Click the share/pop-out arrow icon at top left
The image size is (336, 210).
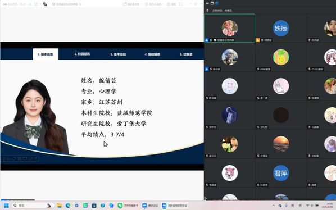pos(36,4)
